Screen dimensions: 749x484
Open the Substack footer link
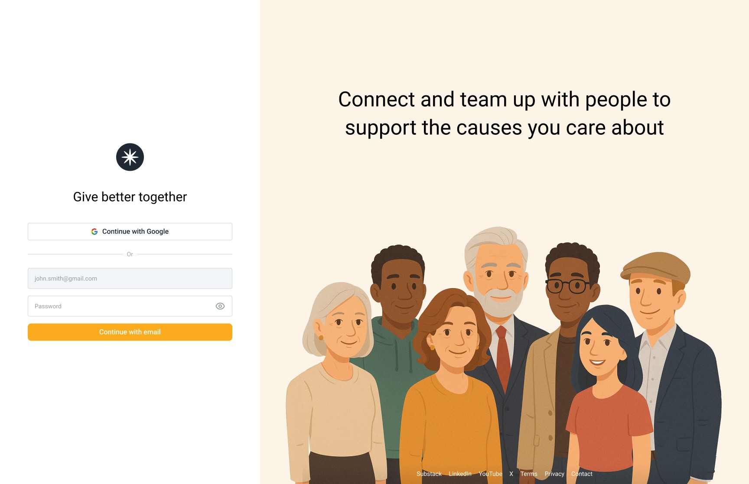(x=429, y=474)
